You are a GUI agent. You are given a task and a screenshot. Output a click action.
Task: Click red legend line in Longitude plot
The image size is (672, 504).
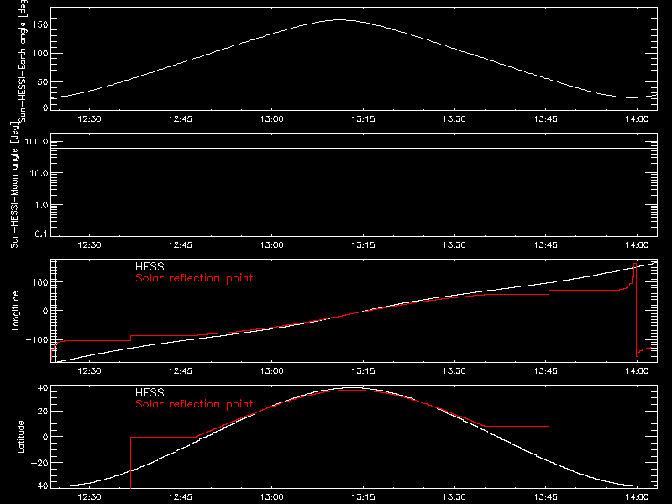click(x=93, y=281)
